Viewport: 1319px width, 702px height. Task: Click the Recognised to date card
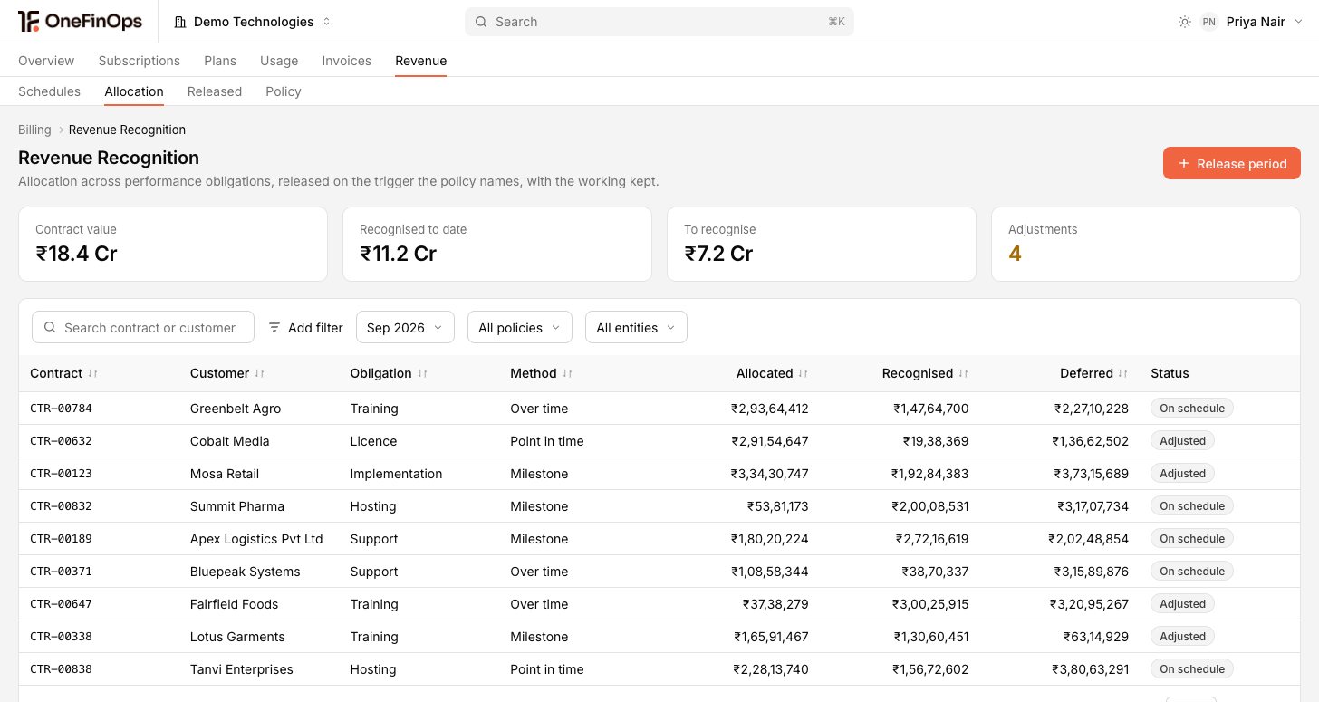497,245
